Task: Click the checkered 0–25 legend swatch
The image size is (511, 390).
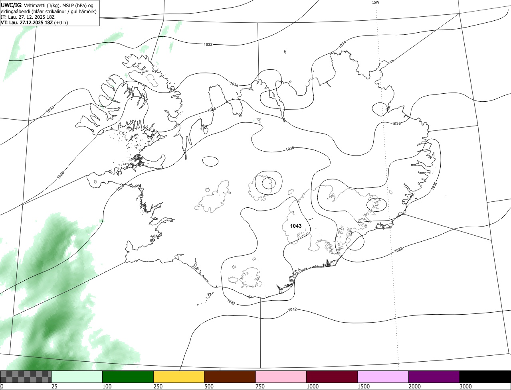Action: click(x=26, y=377)
